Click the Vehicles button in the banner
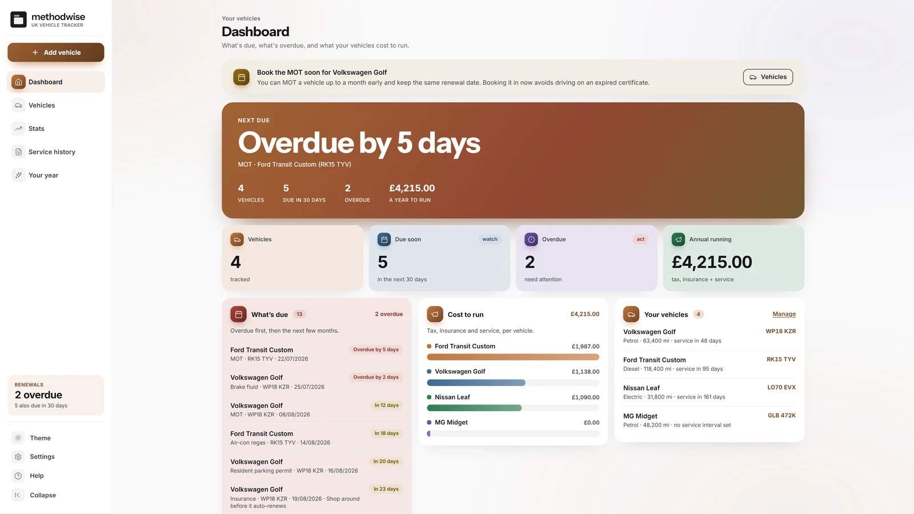914x514 pixels. [x=768, y=77]
